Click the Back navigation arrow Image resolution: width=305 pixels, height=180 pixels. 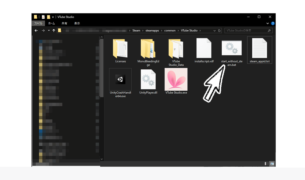tap(36, 30)
